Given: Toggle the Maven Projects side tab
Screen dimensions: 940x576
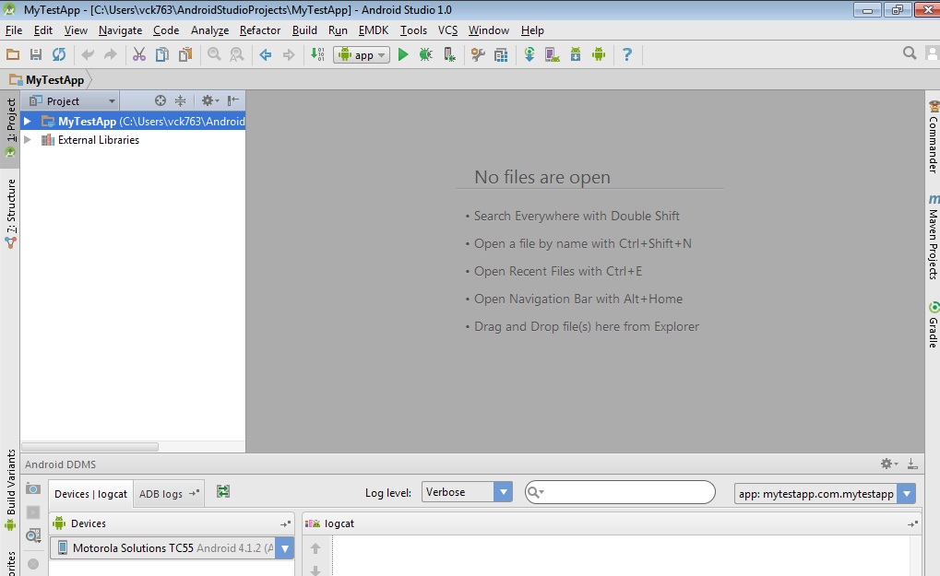Looking at the screenshot, I should (x=933, y=237).
